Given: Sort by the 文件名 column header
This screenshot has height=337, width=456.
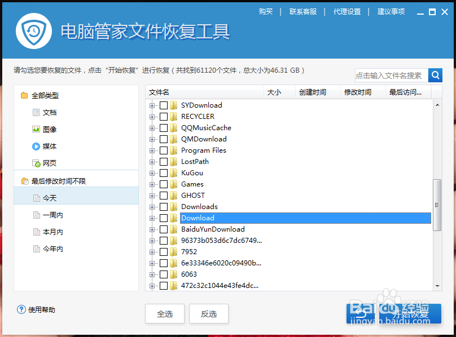Looking at the screenshot, I should (204, 92).
